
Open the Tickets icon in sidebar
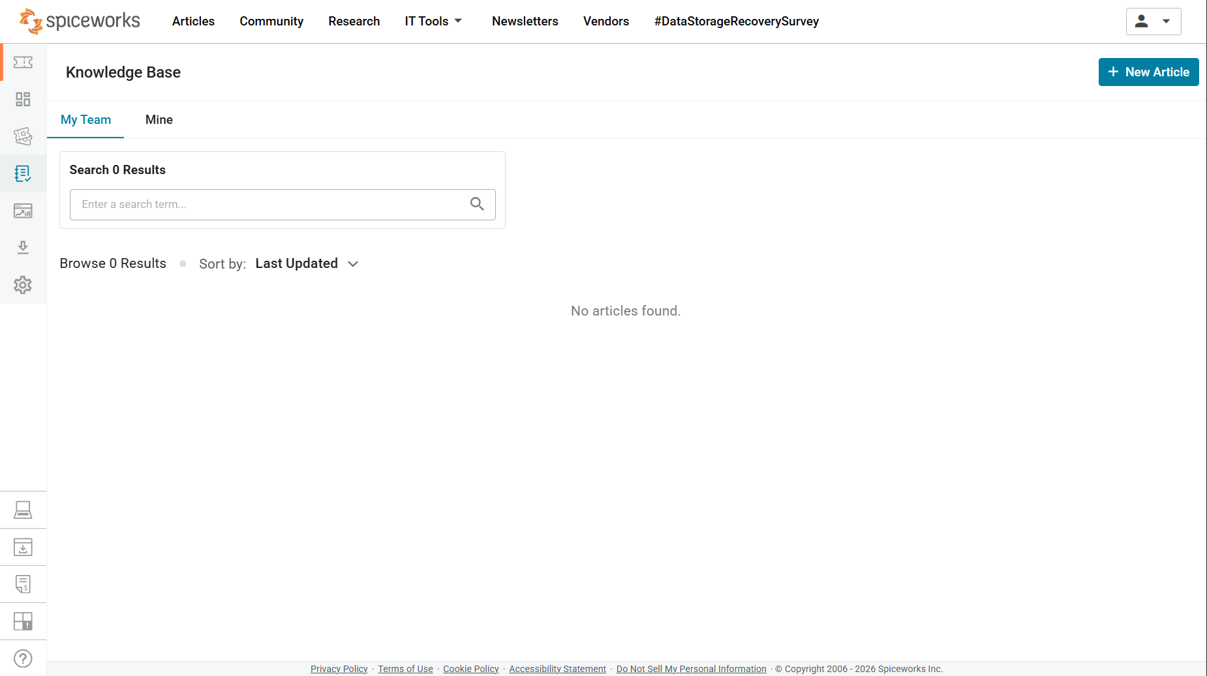23,62
